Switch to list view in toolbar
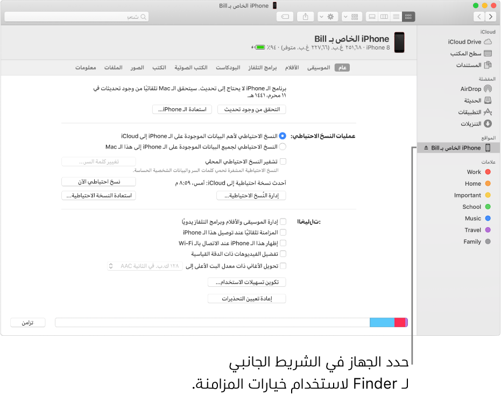501x395 pixels. (x=396, y=17)
